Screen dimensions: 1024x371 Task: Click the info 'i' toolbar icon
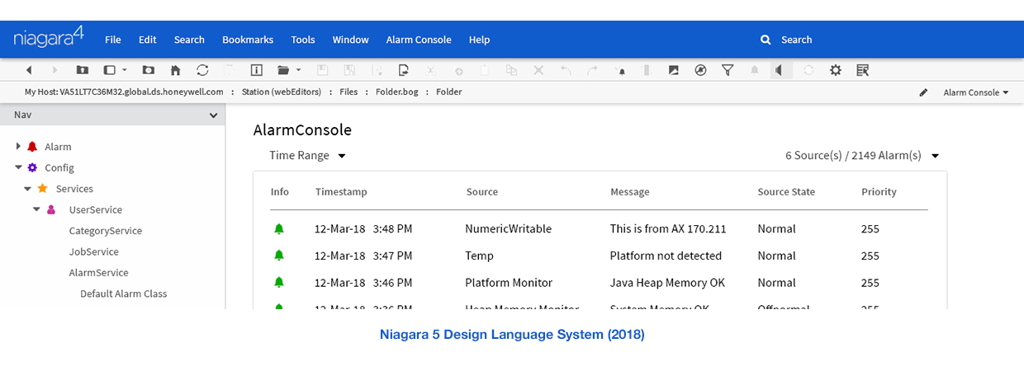coord(256,71)
